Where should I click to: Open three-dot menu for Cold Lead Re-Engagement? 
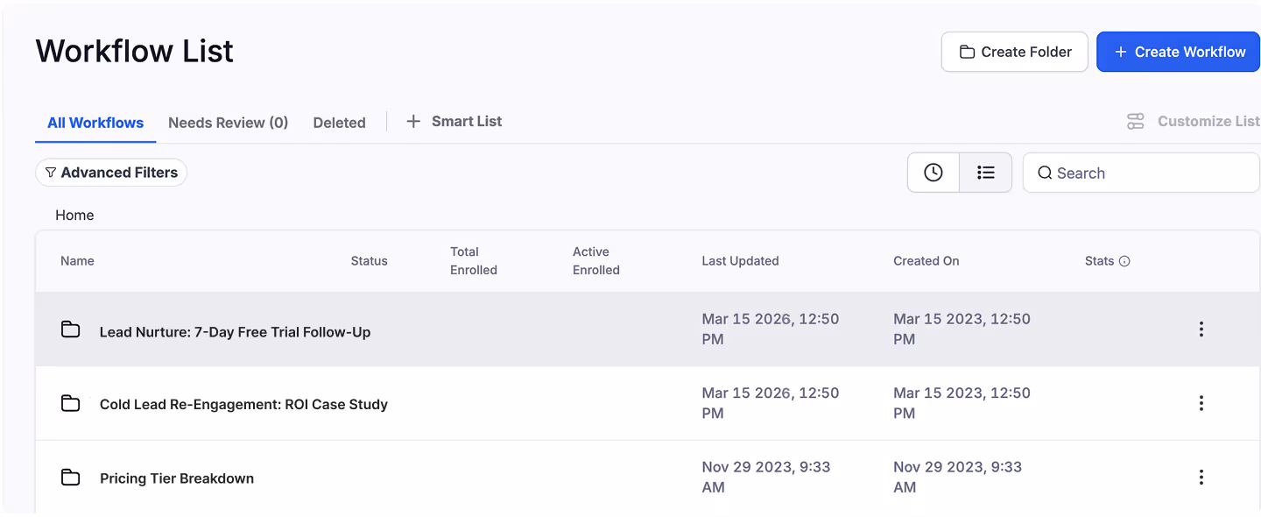point(1201,403)
